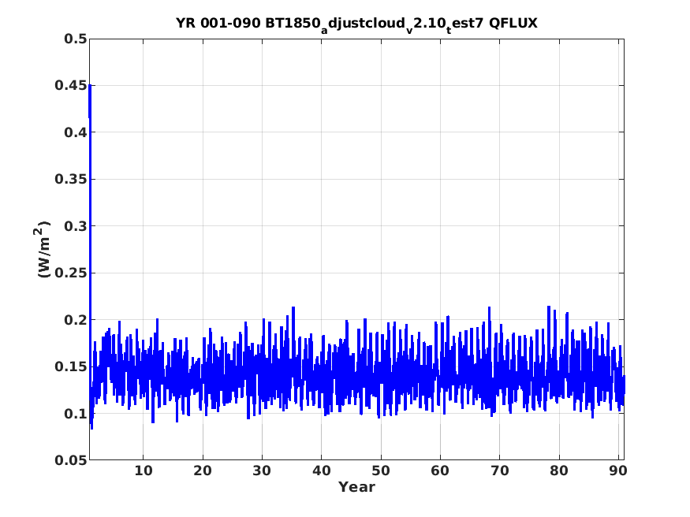690x517 pixels.
Task: Click x-axis tick label 50
Action: tap(381, 471)
